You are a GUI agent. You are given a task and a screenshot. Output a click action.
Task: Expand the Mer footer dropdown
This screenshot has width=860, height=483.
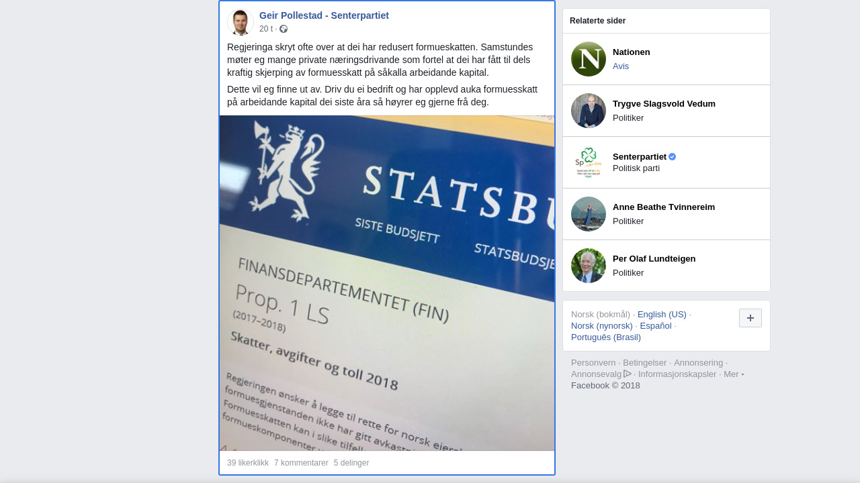coord(734,374)
